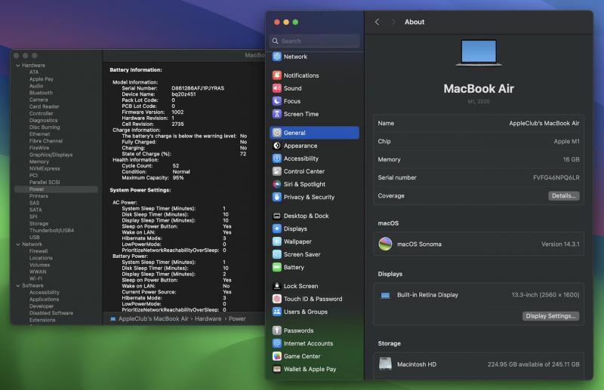
Task: Click serial number FVFG46NPQ6LR
Action: 556,177
